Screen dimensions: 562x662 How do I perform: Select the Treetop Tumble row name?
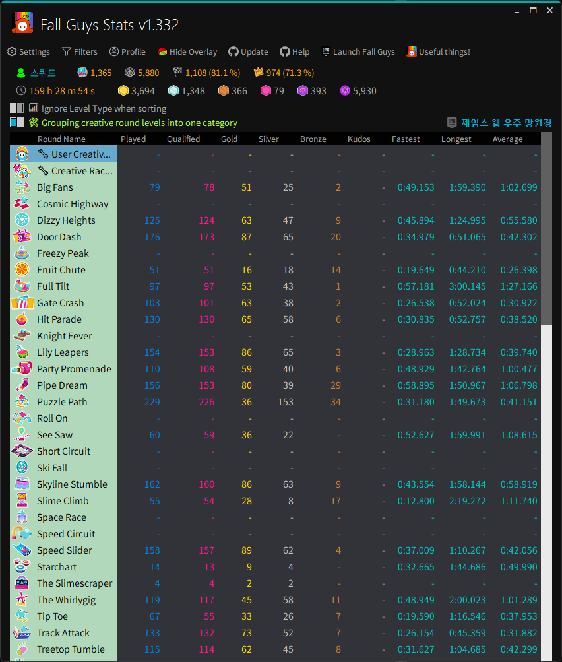tap(71, 649)
